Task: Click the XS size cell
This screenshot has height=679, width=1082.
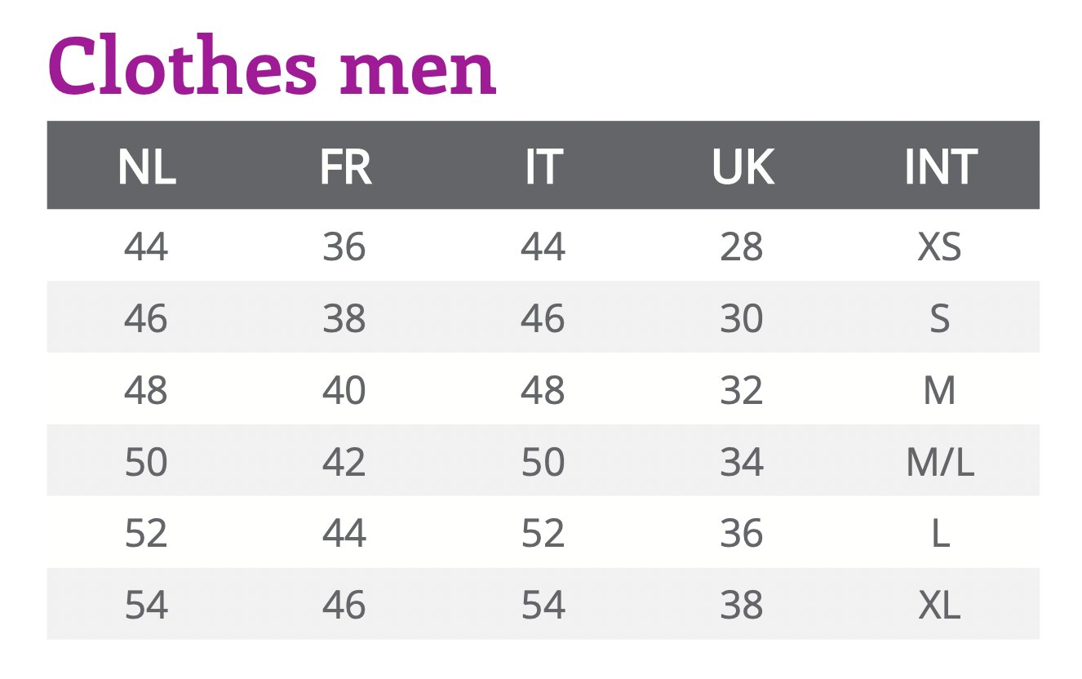Action: tap(940, 246)
